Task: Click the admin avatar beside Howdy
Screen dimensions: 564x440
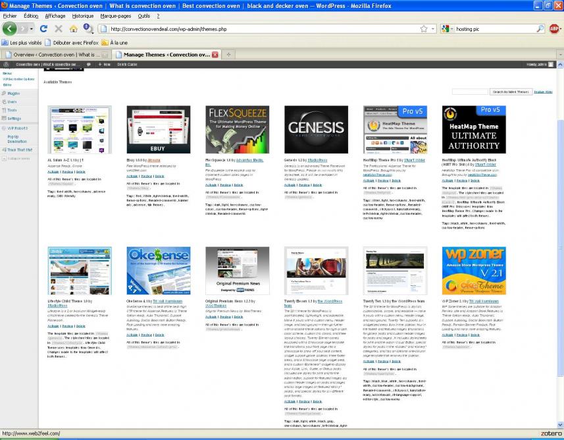Action: coord(551,65)
